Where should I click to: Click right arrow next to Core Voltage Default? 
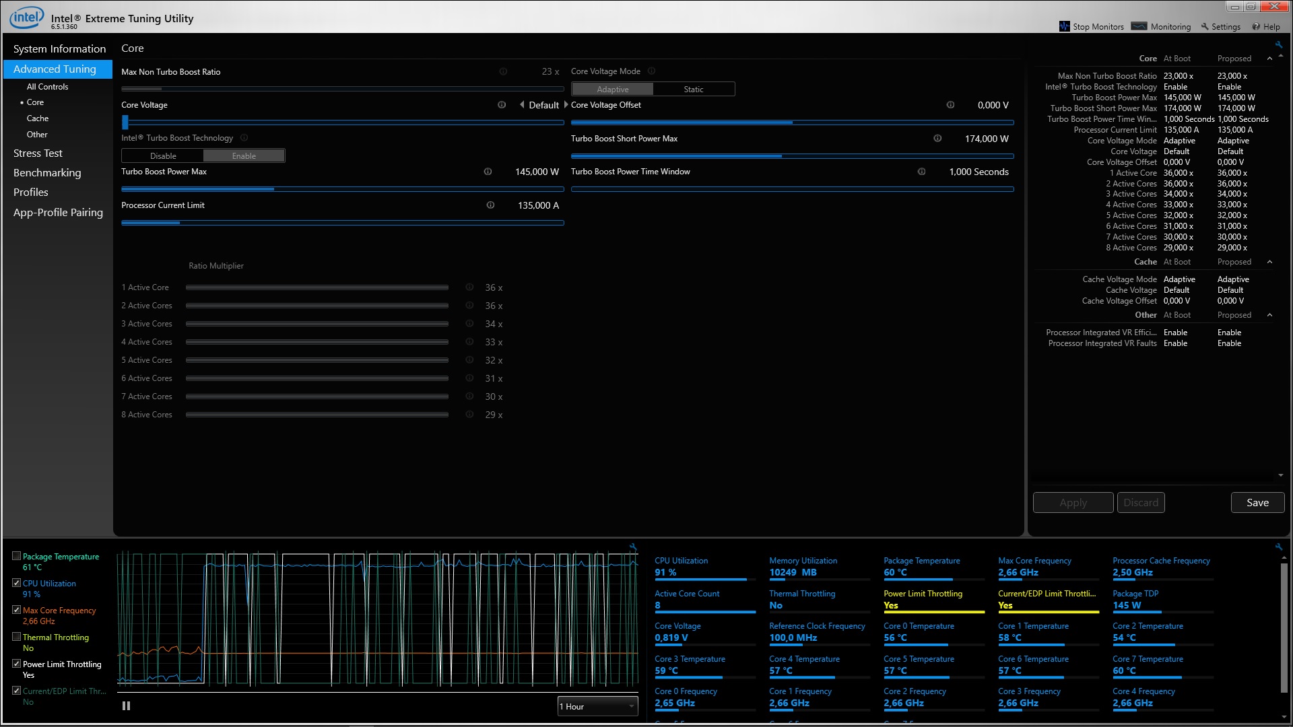coord(566,105)
